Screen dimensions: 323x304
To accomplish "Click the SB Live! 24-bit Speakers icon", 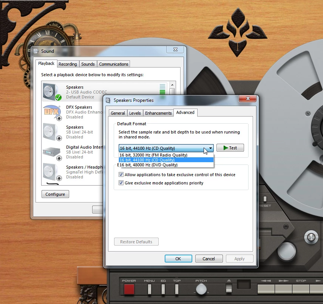I will coord(52,132).
